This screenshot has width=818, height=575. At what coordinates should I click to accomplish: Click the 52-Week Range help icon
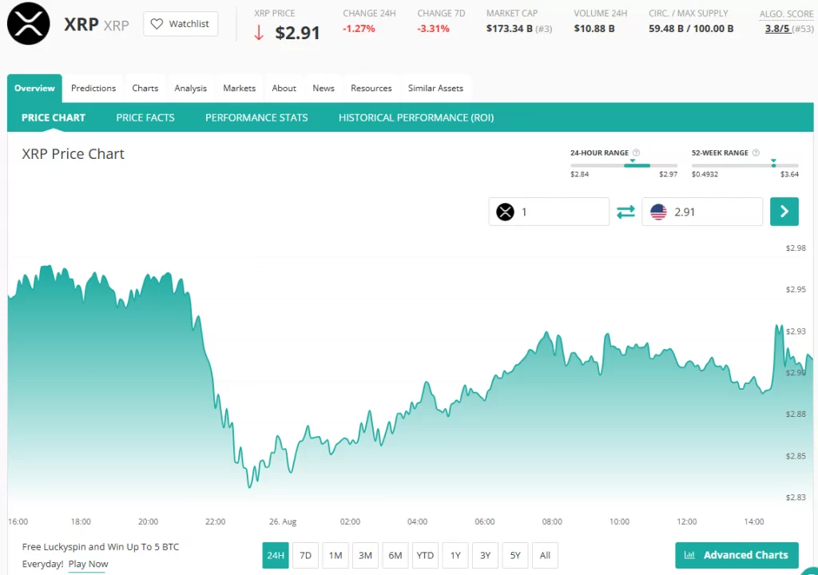pyautogui.click(x=756, y=153)
